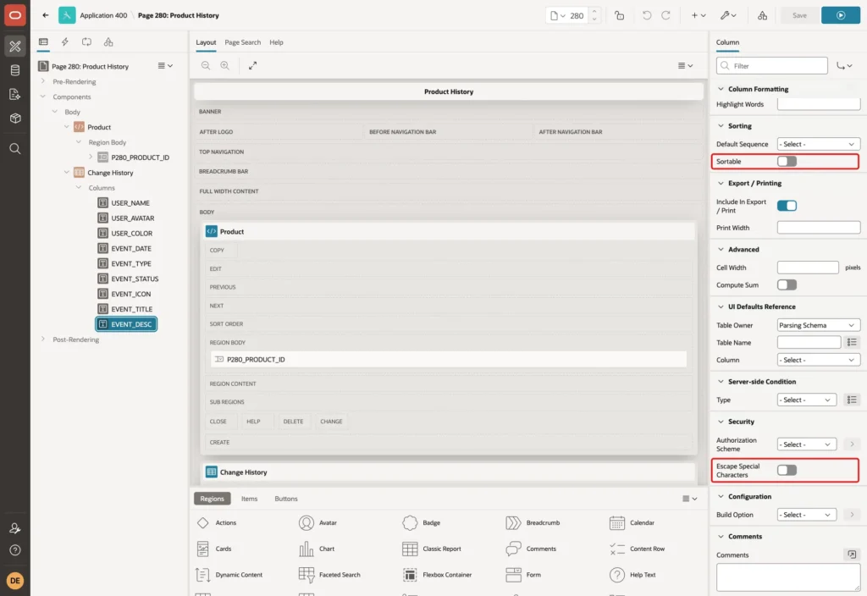Screen dimensions: 867x596
Task: Select Faceted Search region in gallery
Action: point(329,575)
